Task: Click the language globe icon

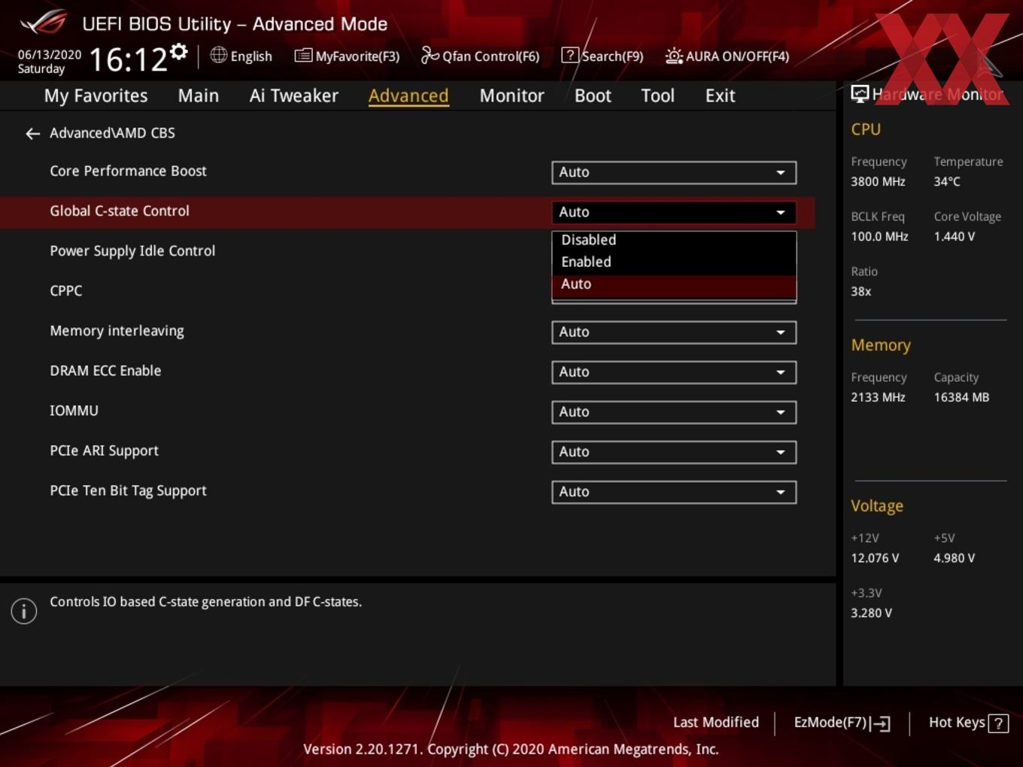Action: [x=218, y=55]
